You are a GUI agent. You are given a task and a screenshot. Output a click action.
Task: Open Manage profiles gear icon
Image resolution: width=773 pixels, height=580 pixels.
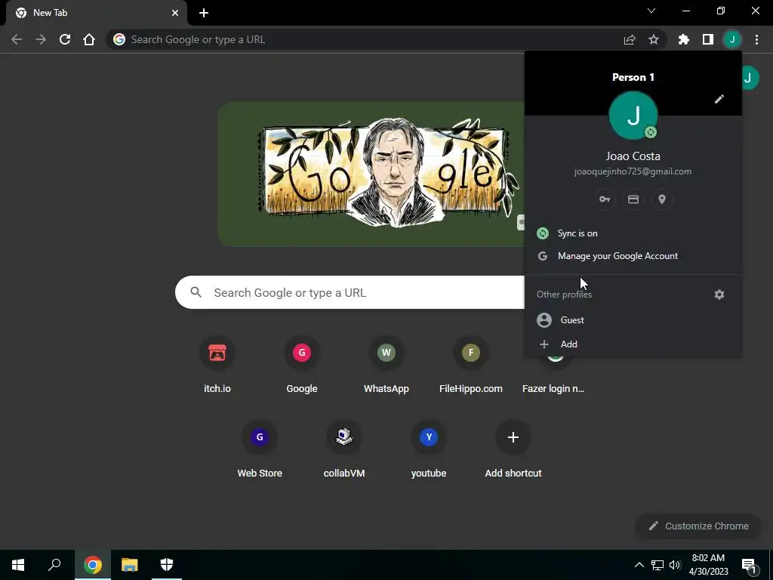point(719,295)
